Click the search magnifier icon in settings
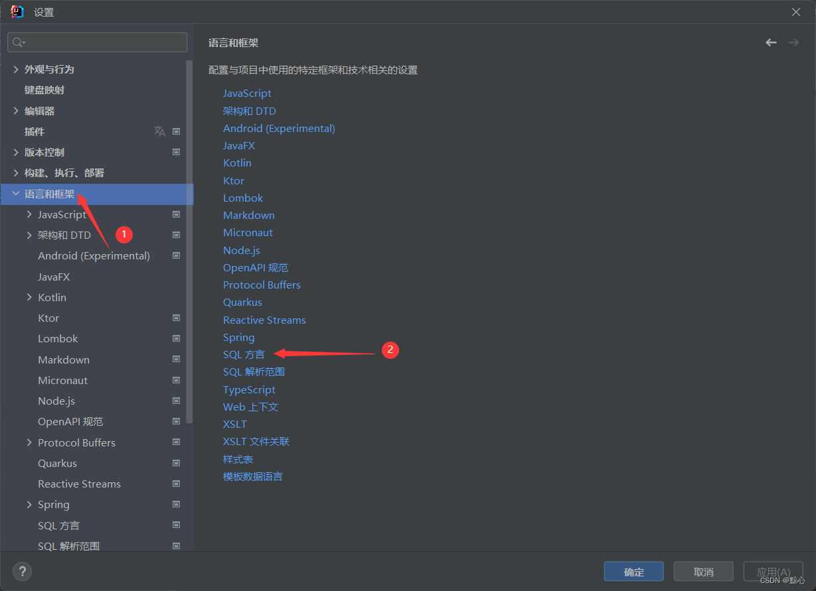816x591 pixels. click(19, 42)
